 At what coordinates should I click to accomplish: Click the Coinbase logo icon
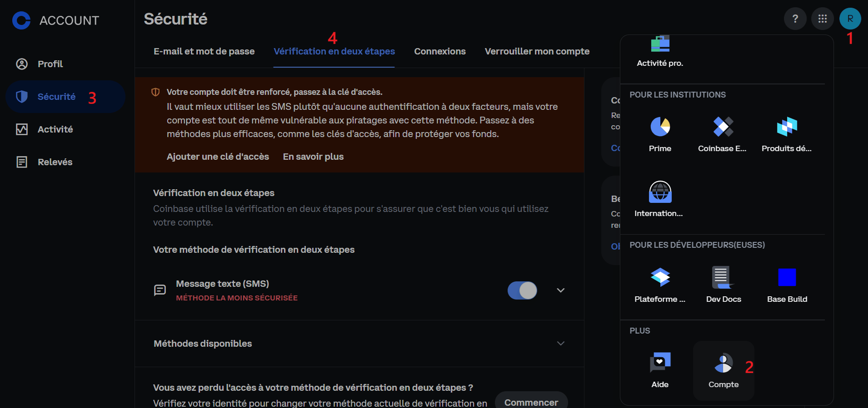click(x=21, y=20)
